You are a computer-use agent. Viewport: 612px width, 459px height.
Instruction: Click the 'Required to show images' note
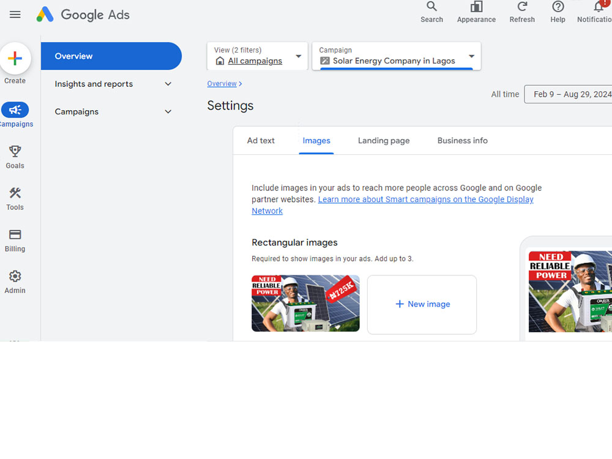click(x=332, y=259)
